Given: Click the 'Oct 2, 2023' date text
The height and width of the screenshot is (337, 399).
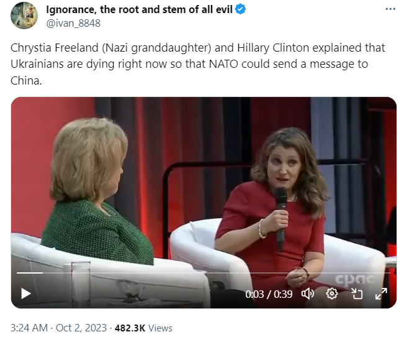Looking at the screenshot, I should (x=81, y=328).
